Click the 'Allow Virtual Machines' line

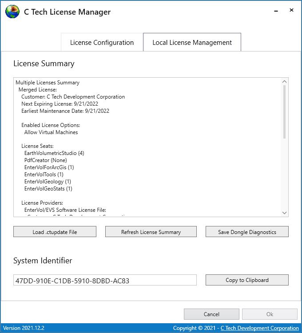click(51, 132)
